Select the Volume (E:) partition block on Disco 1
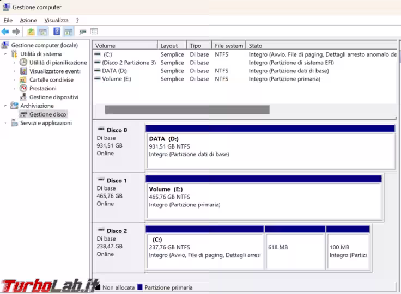The image size is (401, 294). (x=264, y=200)
